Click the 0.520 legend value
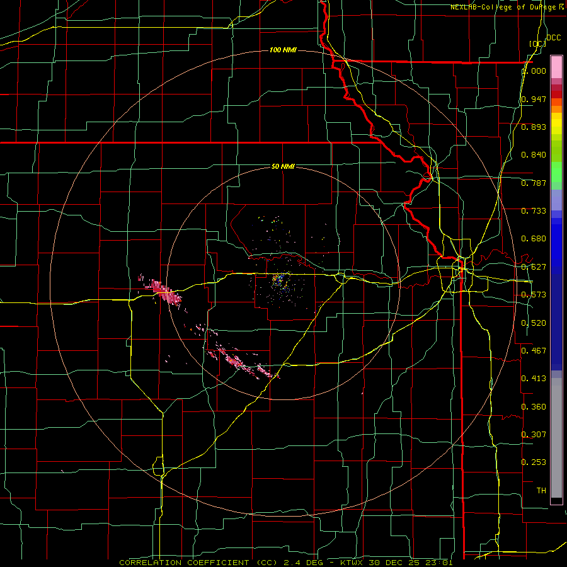The height and width of the screenshot is (567, 567). coord(534,323)
